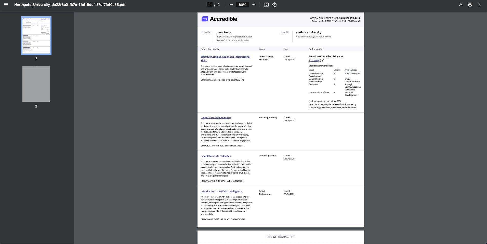The image size is (487, 244).
Task: Select the page 2 thumbnail
Action: pyautogui.click(x=36, y=84)
